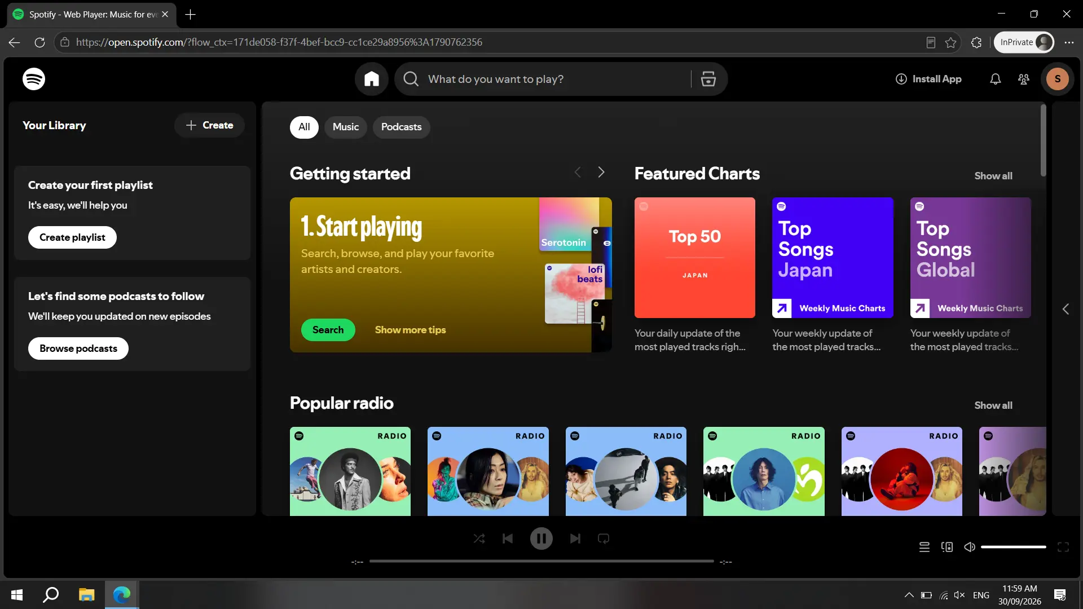
Task: Open the Queue icon
Action: click(924, 547)
